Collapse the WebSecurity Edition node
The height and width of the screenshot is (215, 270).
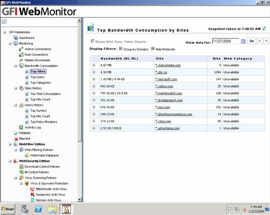(10, 161)
